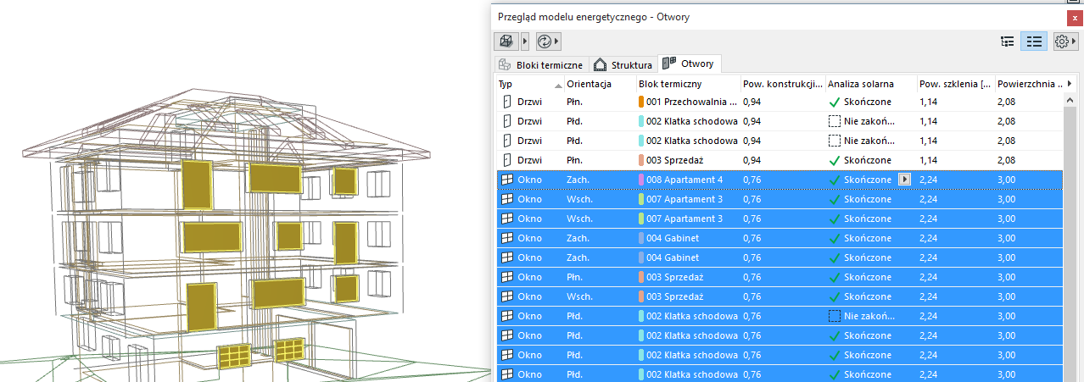
Task: Click 3,00 value in Apartament 4 row
Action: tap(1007, 180)
